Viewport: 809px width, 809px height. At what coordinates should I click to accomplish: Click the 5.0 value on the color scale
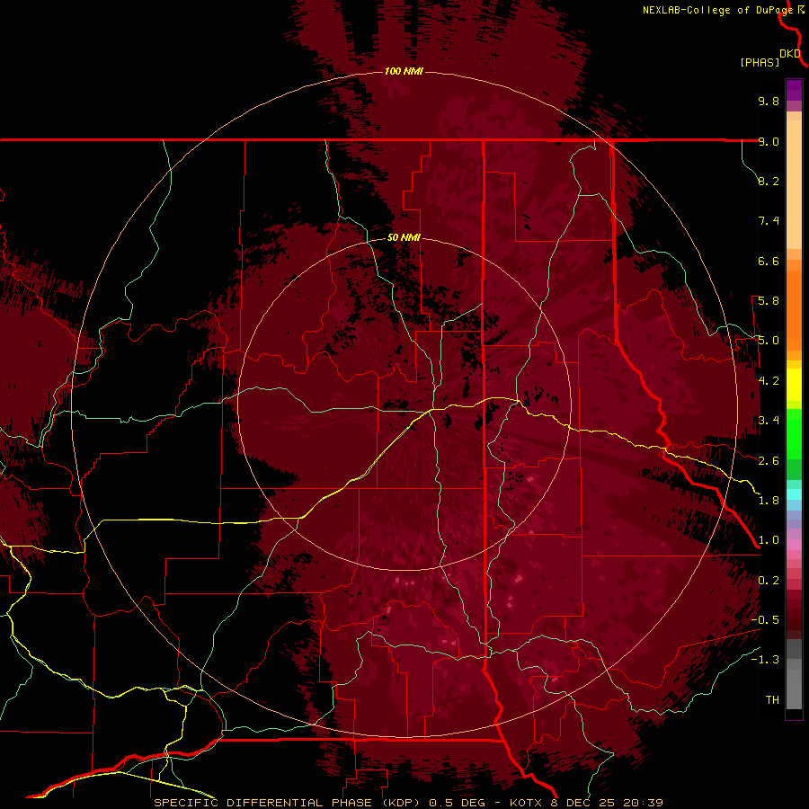coord(769,341)
